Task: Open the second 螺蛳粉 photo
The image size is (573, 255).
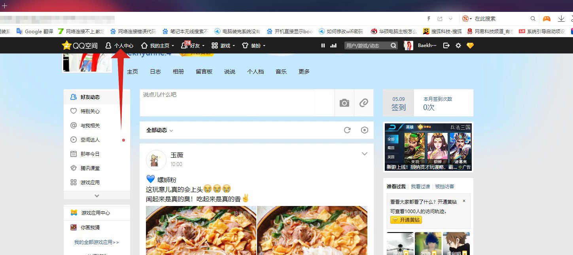Action: coord(312,230)
